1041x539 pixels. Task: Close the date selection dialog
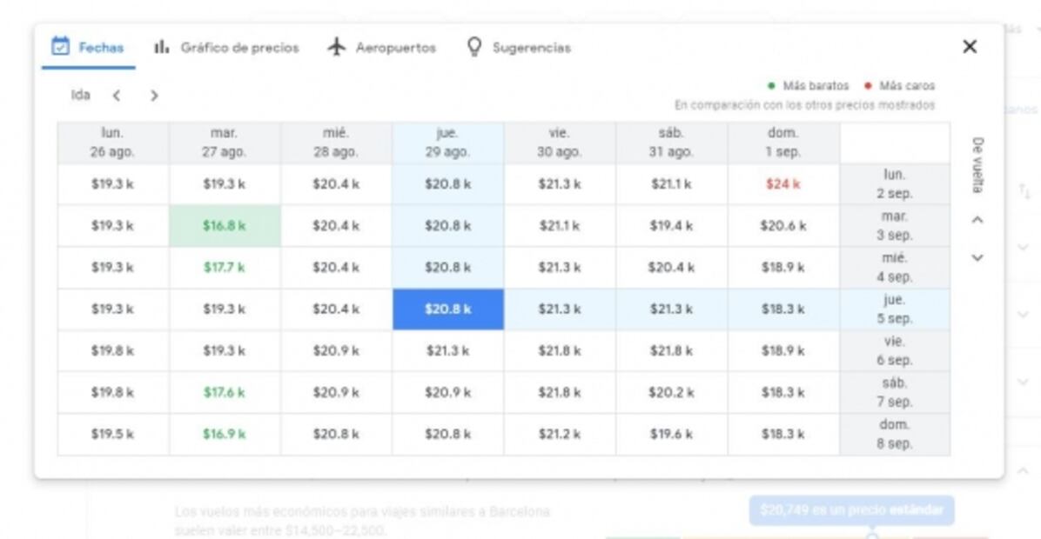pos(970,47)
